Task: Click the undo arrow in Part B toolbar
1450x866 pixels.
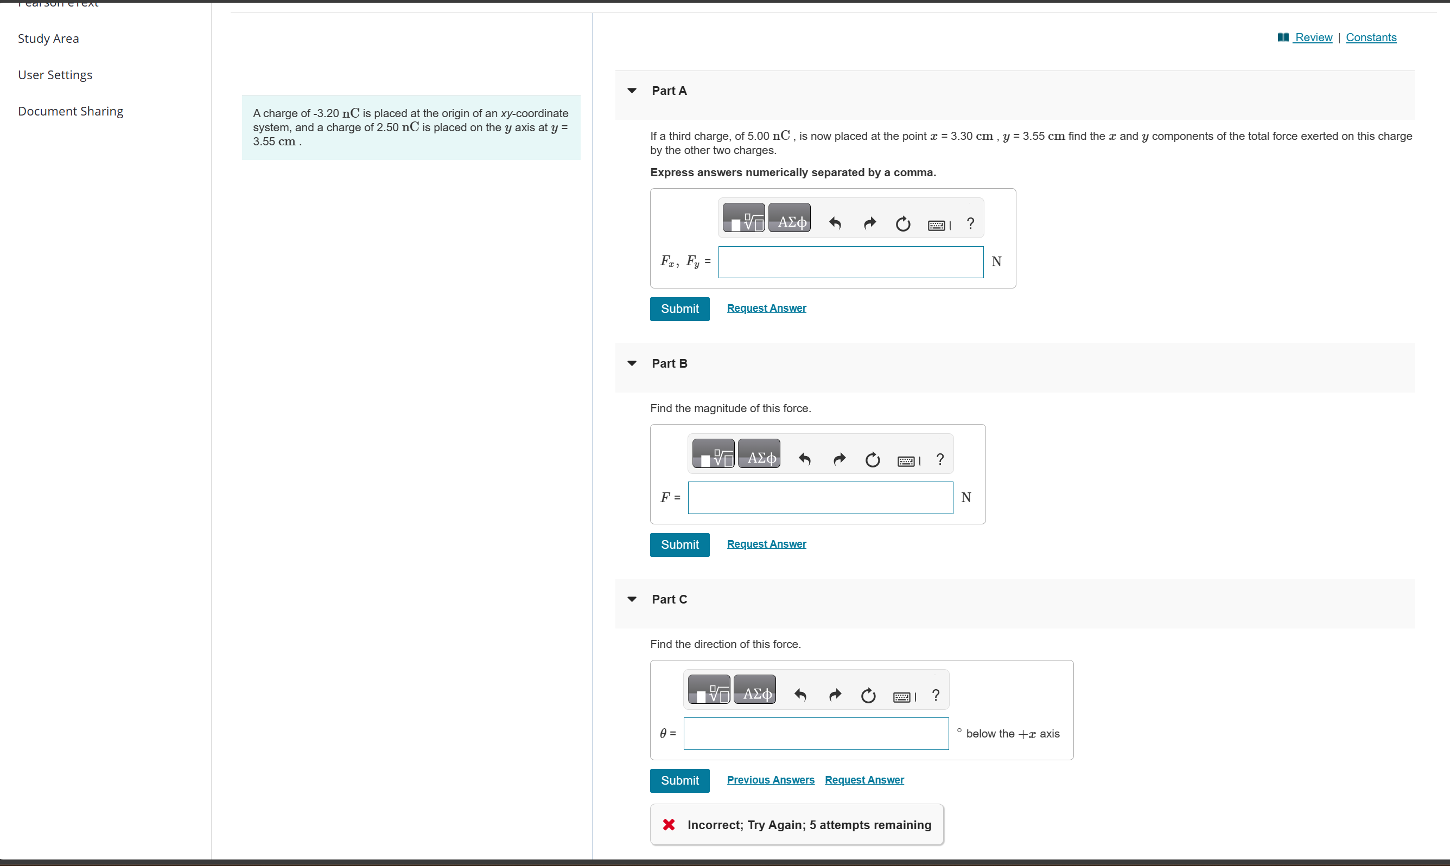Action: [x=805, y=460]
